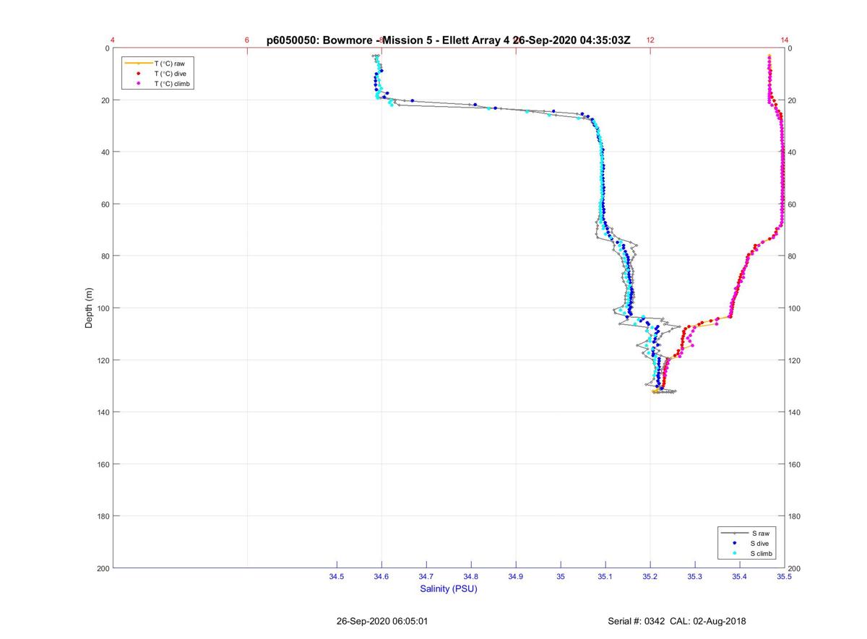The width and height of the screenshot is (867, 639).
Task: Click the 35 salinity tick label
Action: 561,577
